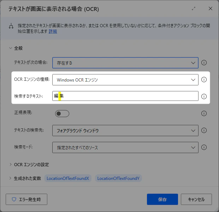The width and height of the screenshot is (219, 212).
Task: Open the 詳細 details link
Action: (53, 31)
